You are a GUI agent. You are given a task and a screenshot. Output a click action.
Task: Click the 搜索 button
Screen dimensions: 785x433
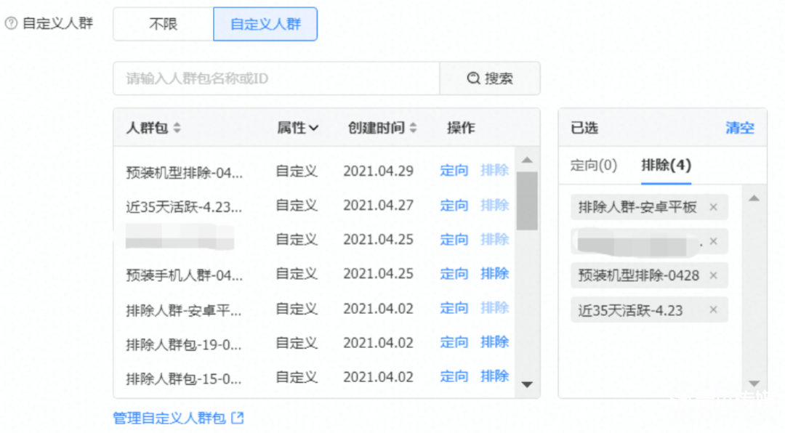pos(490,78)
